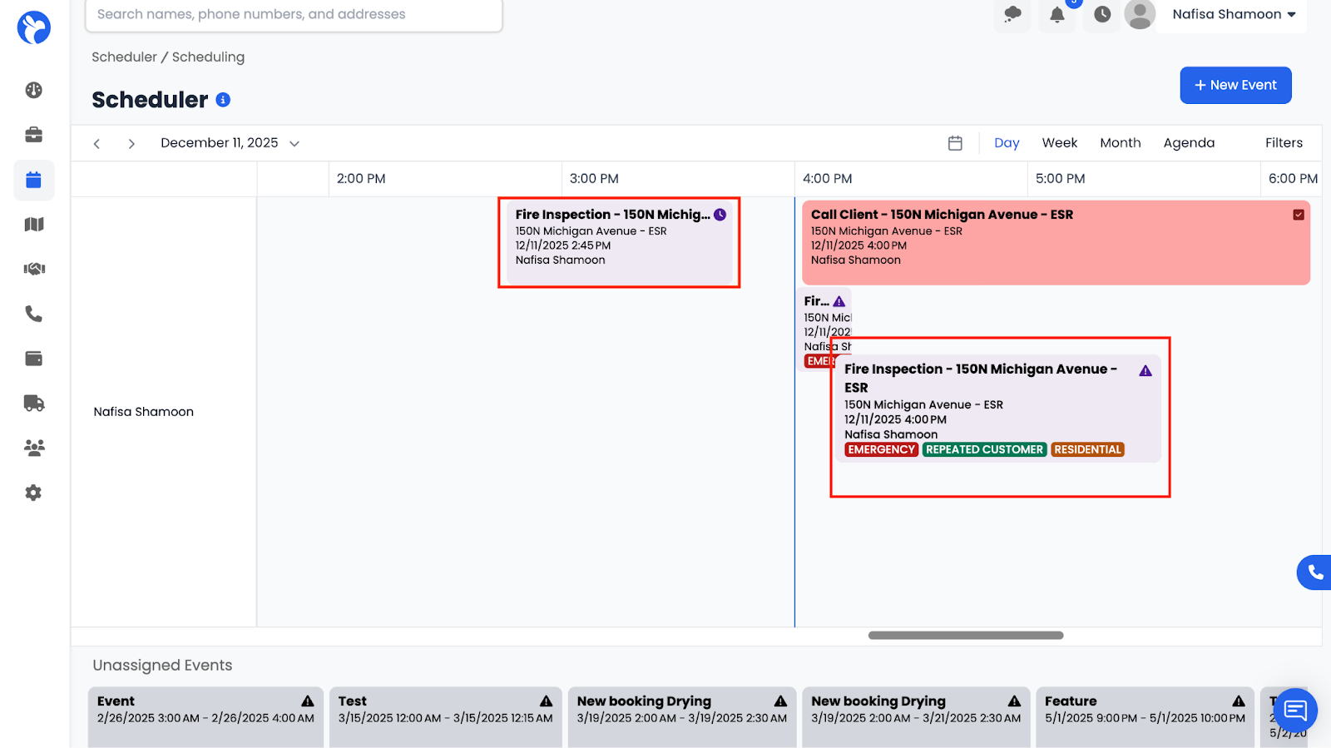
Task: Click the warning icon on the Feature event
Action: click(1239, 701)
